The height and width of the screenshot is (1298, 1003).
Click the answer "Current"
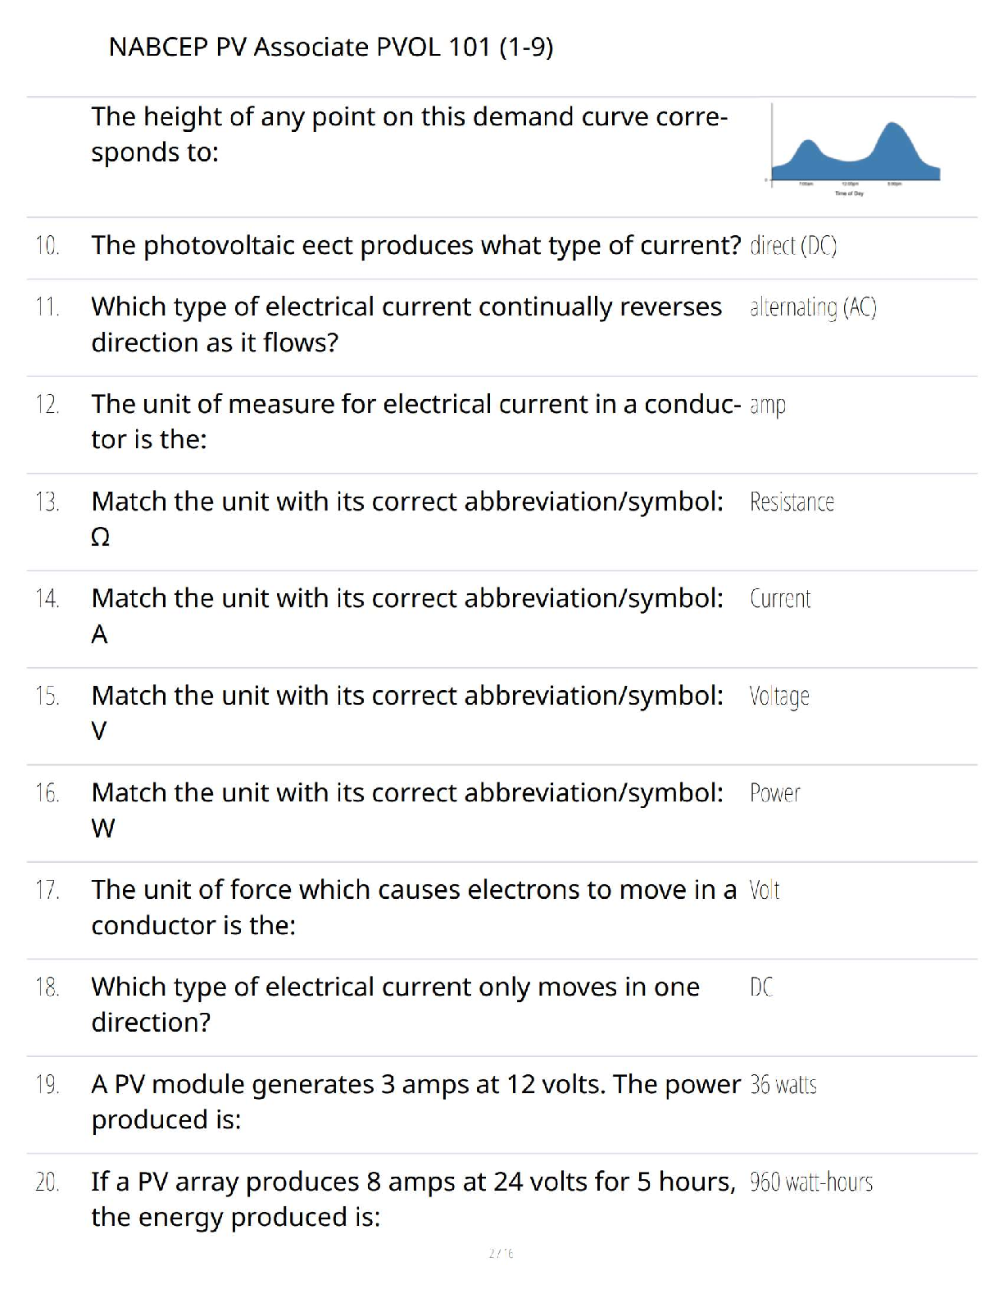coord(779,599)
